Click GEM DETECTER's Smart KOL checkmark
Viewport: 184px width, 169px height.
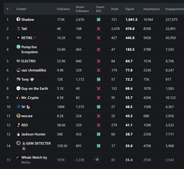click(x=98, y=146)
